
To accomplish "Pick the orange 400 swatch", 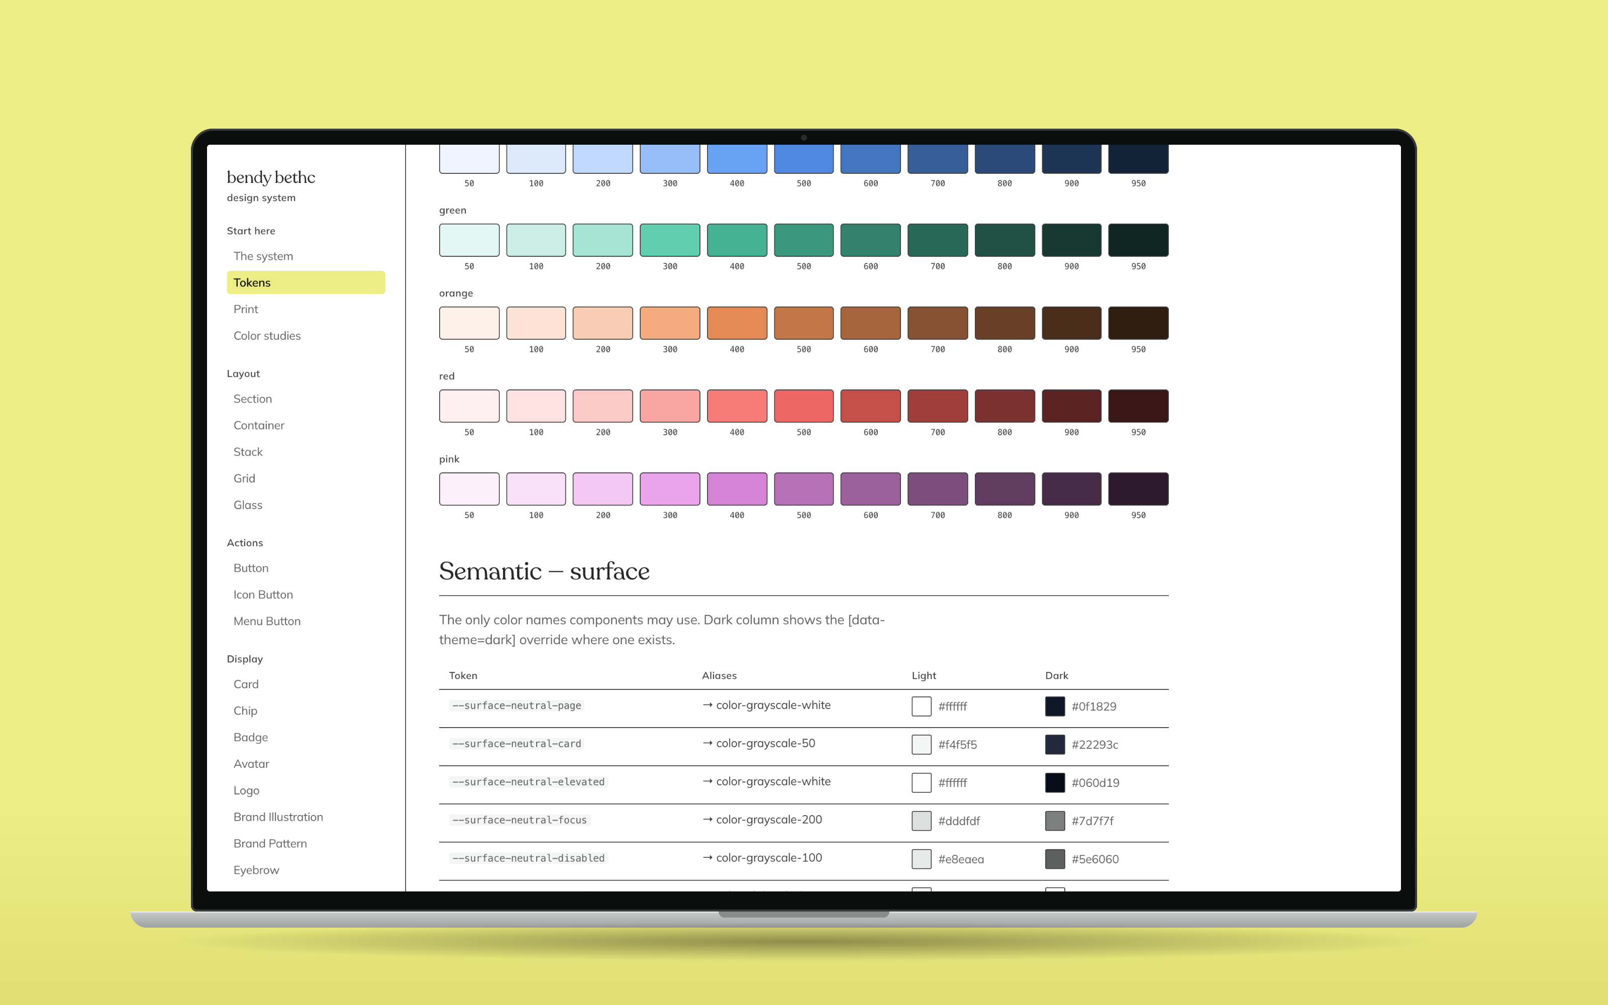I will coord(737,323).
